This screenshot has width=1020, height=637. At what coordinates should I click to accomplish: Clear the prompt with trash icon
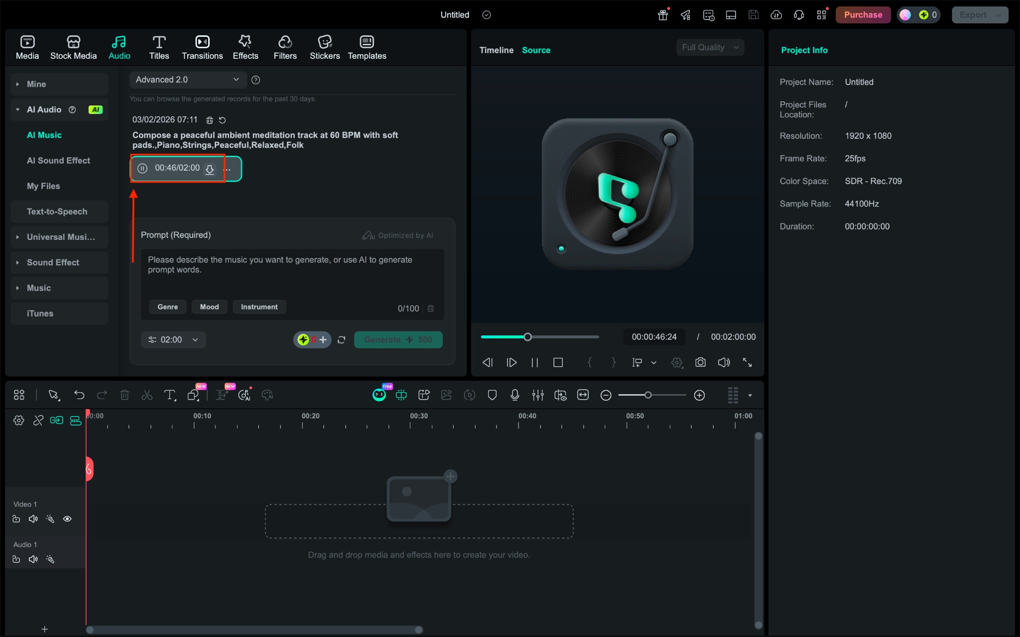pos(431,309)
